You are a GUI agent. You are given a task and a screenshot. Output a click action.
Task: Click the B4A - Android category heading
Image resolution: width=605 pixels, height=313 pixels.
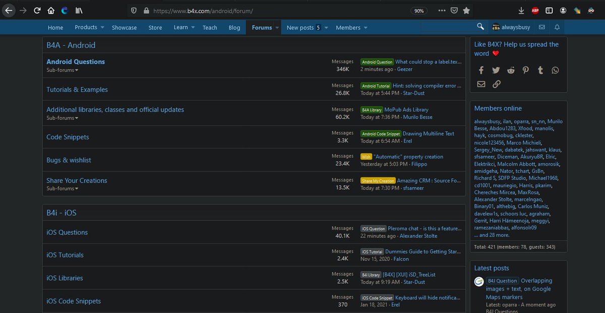coord(71,45)
